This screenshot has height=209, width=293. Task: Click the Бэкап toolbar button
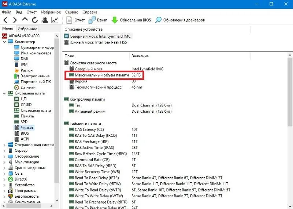[x=98, y=20]
